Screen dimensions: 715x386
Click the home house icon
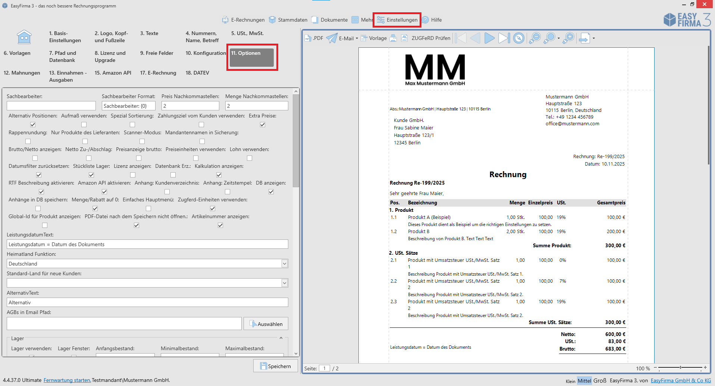24,37
